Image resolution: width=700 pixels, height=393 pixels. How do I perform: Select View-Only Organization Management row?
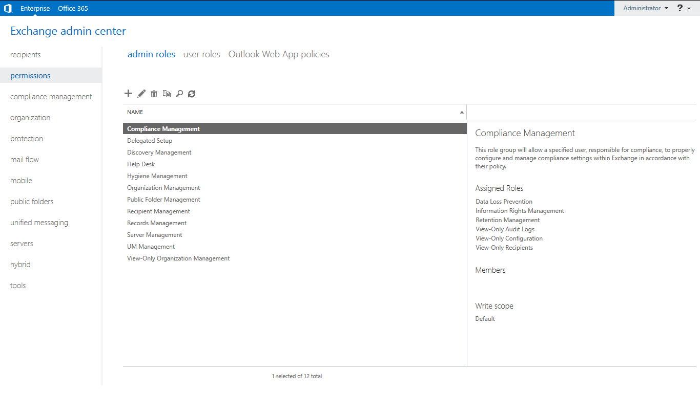(178, 258)
